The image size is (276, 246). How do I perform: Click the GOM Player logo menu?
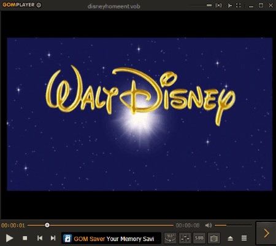[18, 5]
